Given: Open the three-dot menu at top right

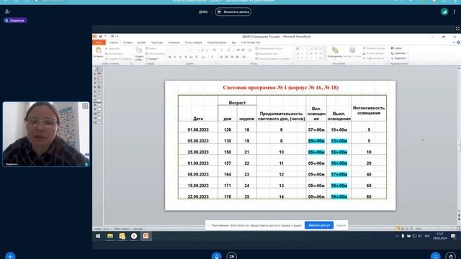Looking at the screenshot, I should (455, 12).
